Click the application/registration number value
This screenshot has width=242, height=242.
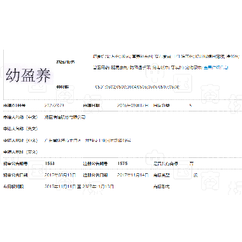(x=54, y=105)
